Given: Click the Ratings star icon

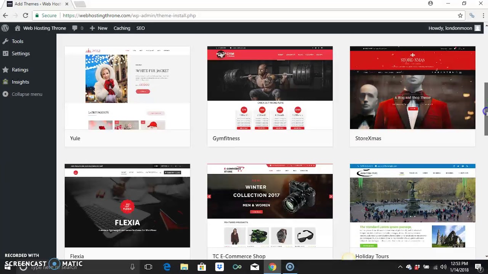Looking at the screenshot, I should tap(5, 70).
